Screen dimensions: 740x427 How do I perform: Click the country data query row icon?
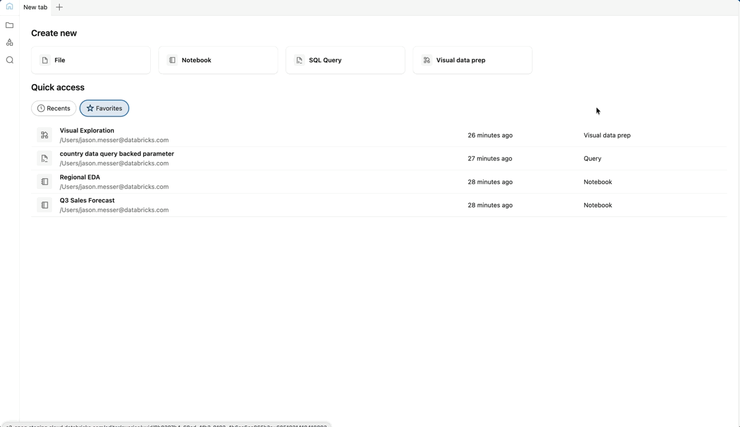pos(44,159)
